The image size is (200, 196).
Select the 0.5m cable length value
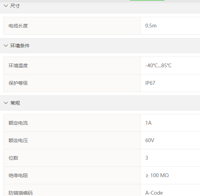[151, 26]
